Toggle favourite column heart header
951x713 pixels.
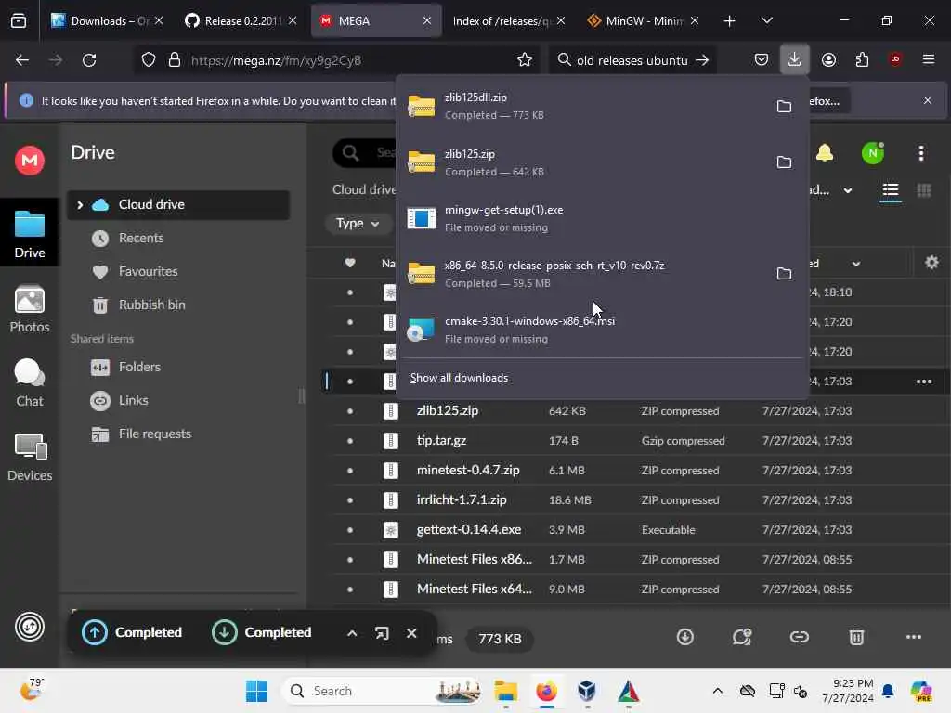click(x=350, y=263)
